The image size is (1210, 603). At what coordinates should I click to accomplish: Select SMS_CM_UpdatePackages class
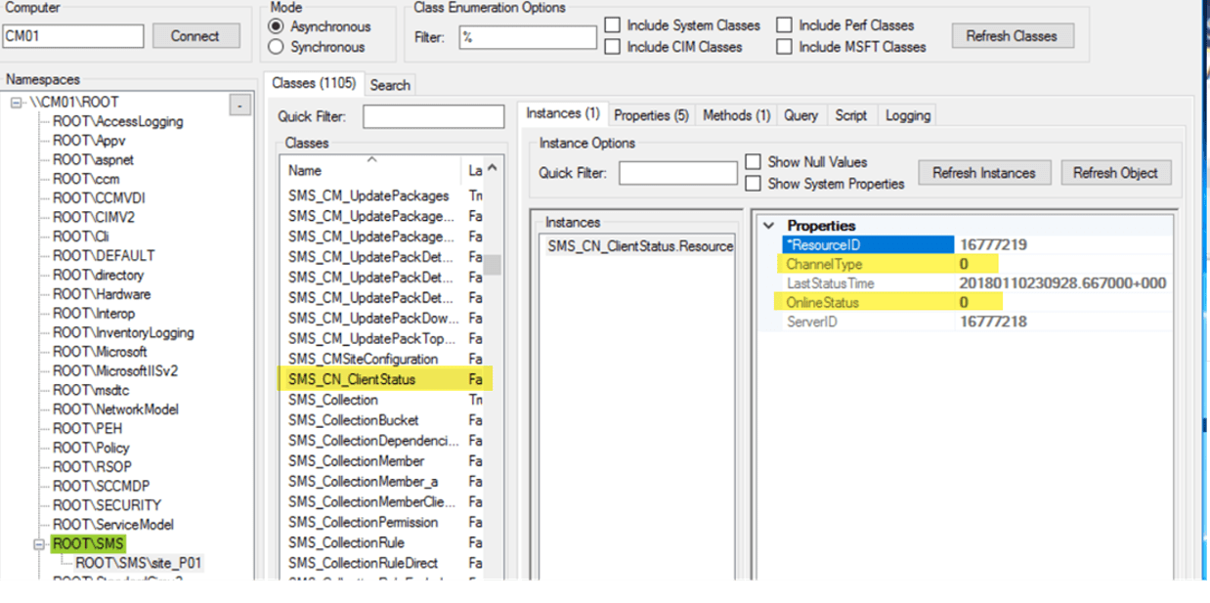point(369,195)
